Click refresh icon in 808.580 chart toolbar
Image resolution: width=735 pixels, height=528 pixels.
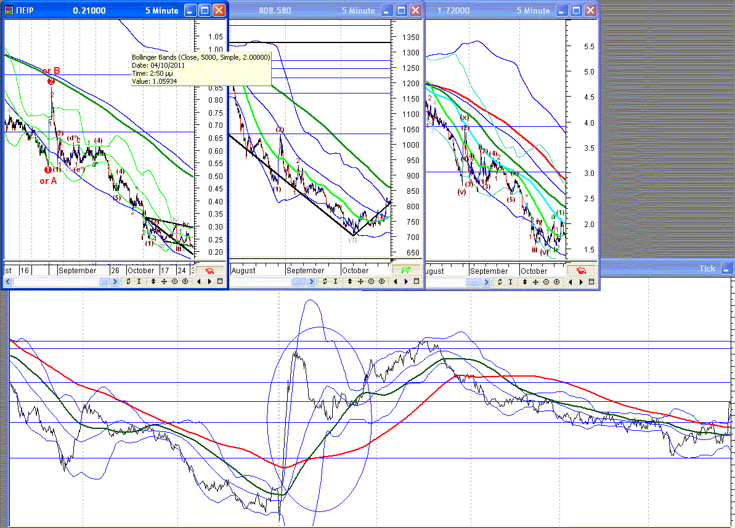coord(325,281)
